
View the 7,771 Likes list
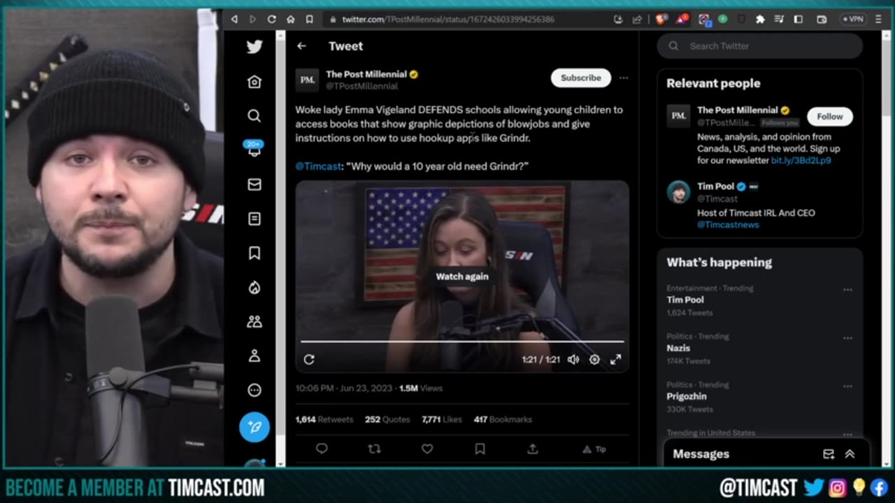point(442,419)
